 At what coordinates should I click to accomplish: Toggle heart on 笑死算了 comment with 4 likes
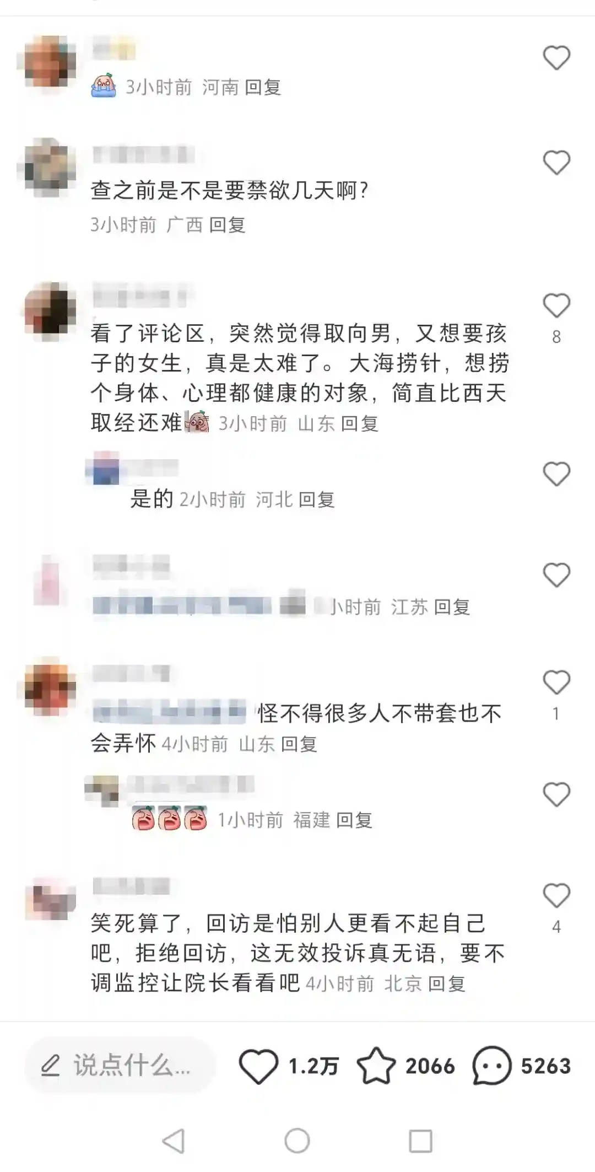tap(556, 895)
